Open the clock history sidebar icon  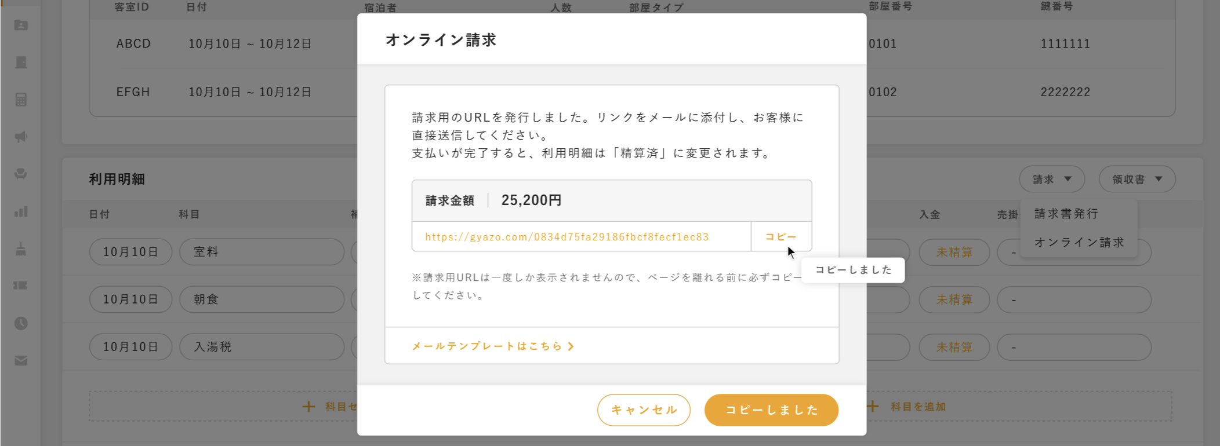tap(21, 323)
